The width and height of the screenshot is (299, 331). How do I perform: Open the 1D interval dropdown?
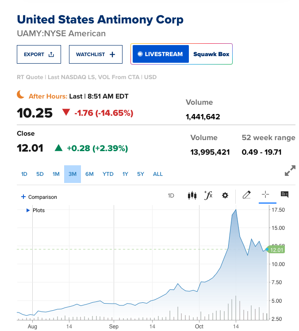click(x=171, y=195)
